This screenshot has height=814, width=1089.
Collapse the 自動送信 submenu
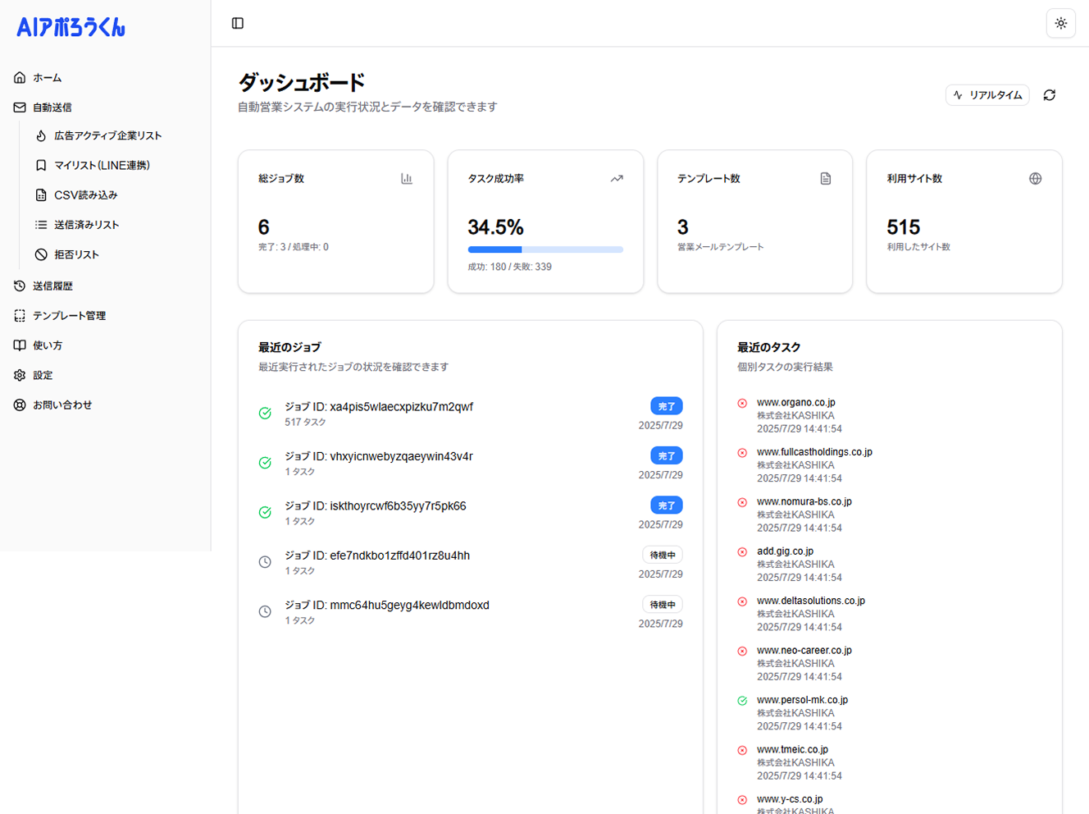pyautogui.click(x=54, y=107)
